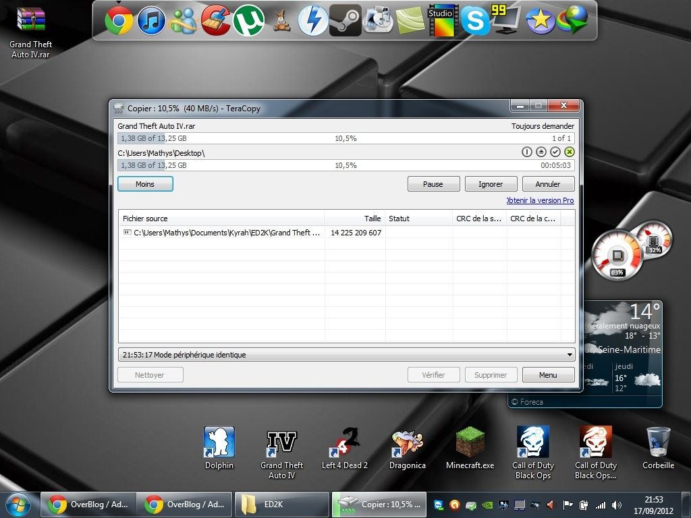Select the Dragonica desktop shortcut

coord(407,448)
